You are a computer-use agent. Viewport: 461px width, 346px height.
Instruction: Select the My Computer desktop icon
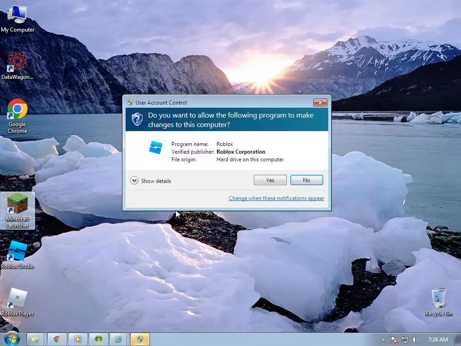click(x=18, y=19)
